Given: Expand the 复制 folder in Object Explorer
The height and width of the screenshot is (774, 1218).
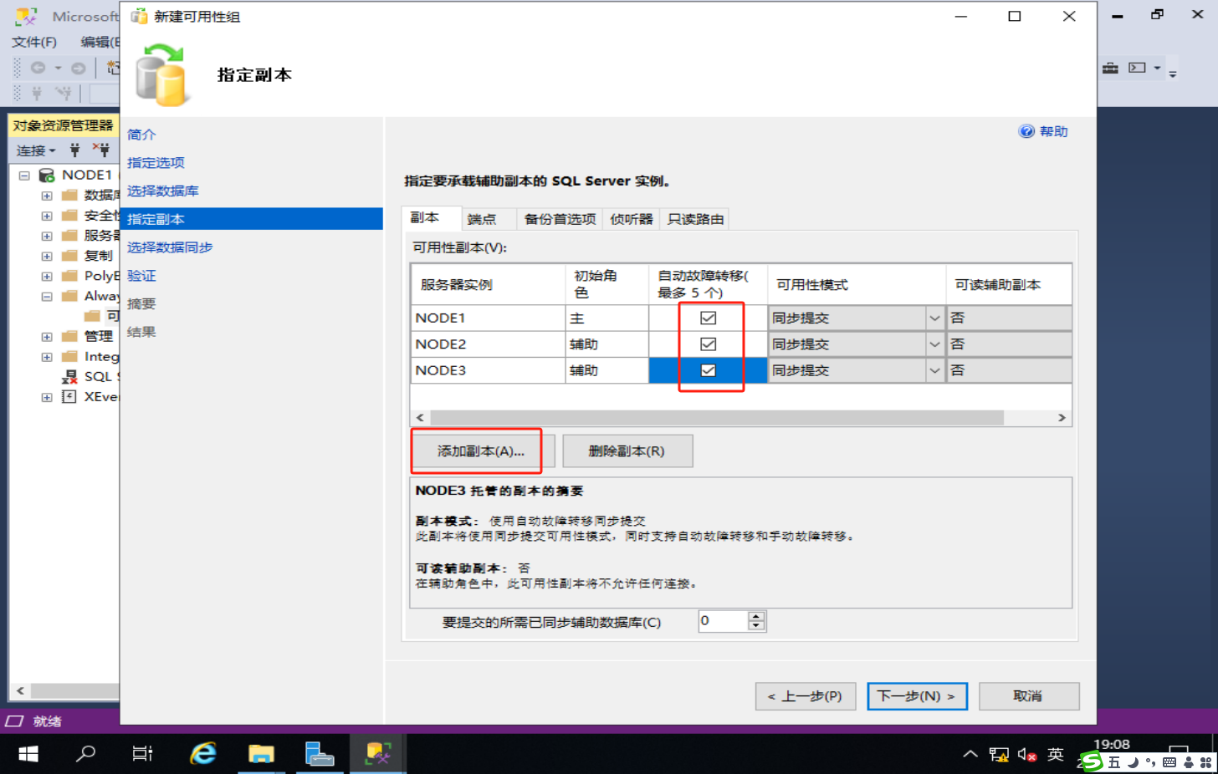Looking at the screenshot, I should pos(47,256).
